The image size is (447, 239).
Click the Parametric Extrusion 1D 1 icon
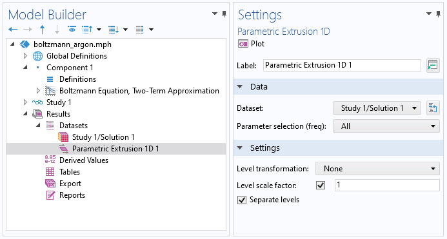click(x=63, y=148)
